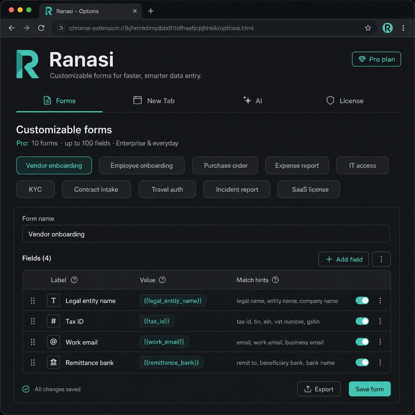415x415 pixels.
Task: Select the Contract intake form
Action: tap(96, 189)
